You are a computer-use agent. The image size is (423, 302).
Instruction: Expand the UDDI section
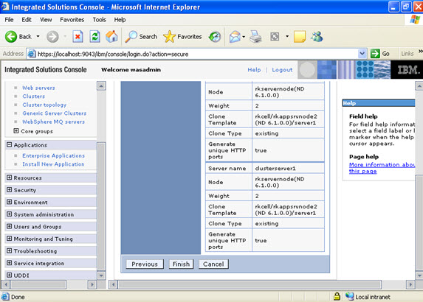coord(9,275)
